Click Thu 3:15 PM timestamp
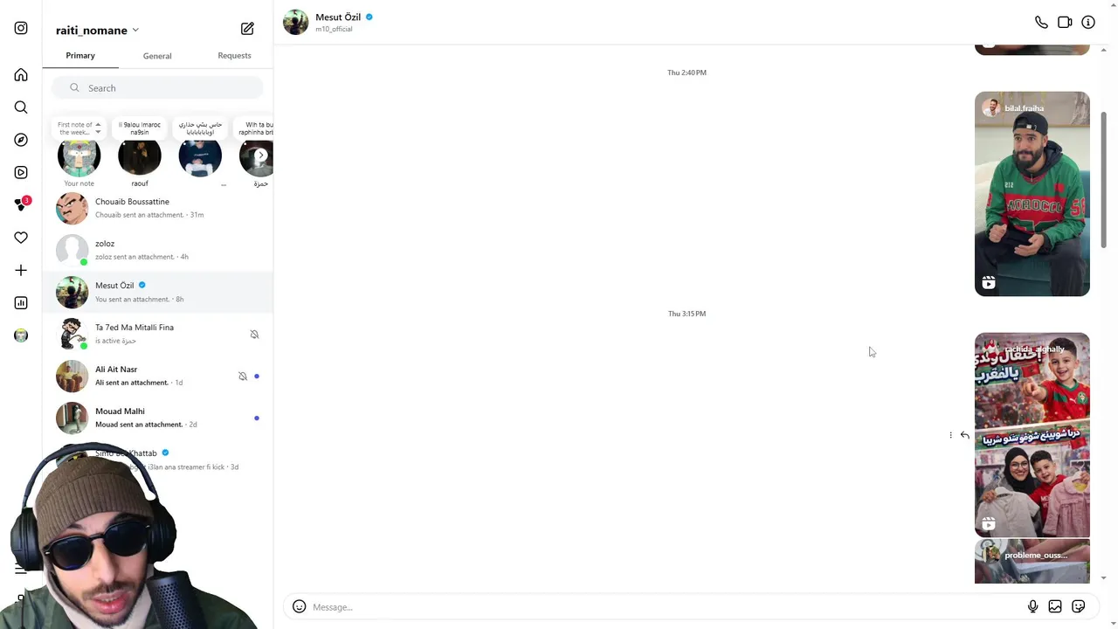Viewport: 1118px width, 629px height. [687, 314]
